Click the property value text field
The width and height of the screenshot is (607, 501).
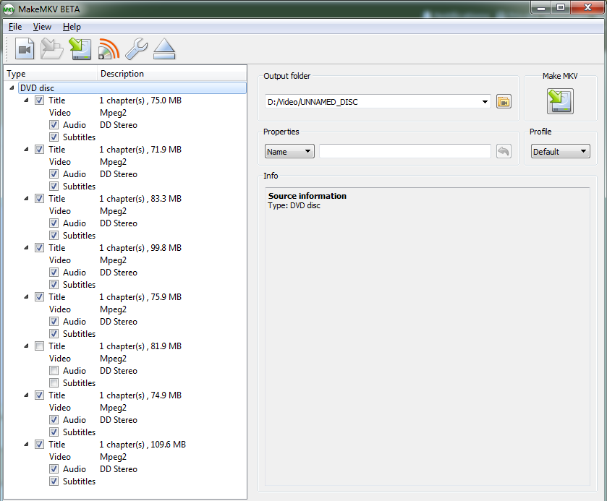click(404, 151)
